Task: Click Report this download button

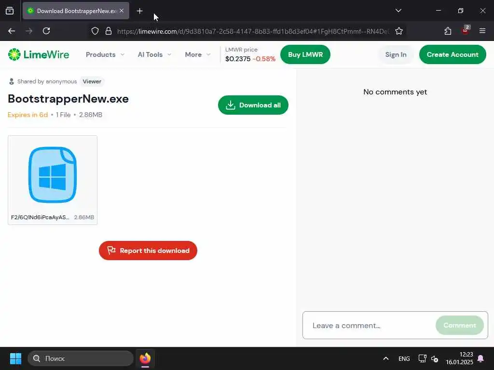Action: point(148,251)
